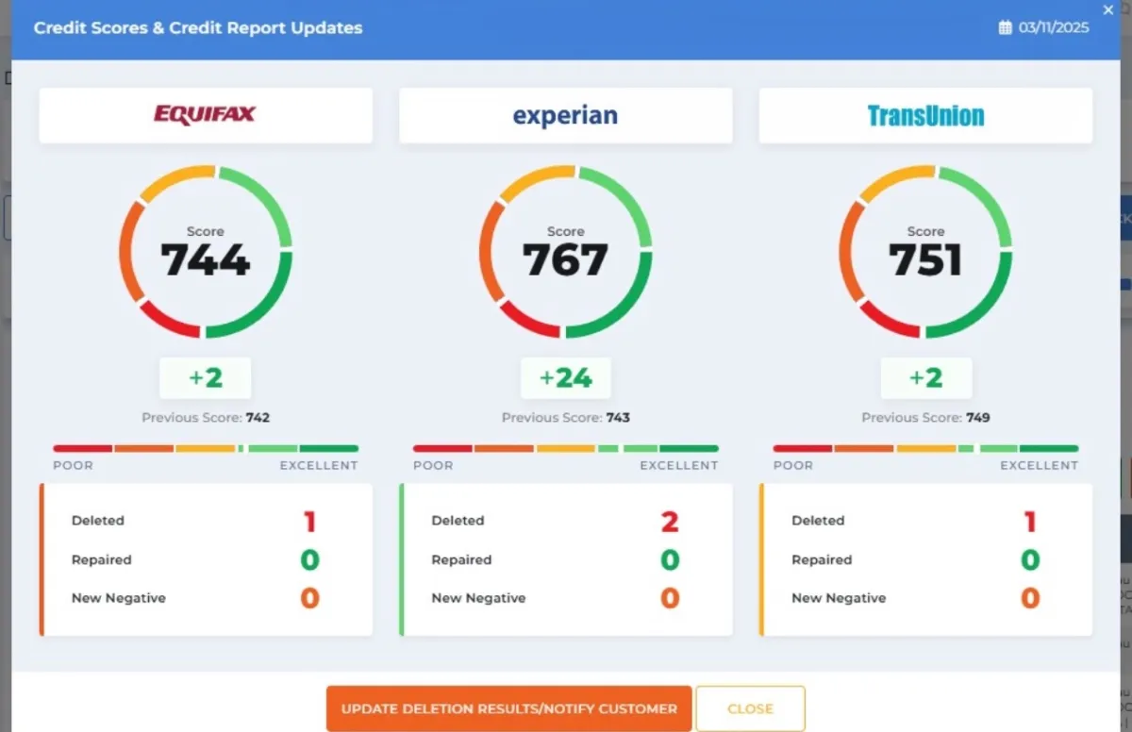Screen dimensions: 1132x732
Task: Click the New Negative label in TransUnion card
Action: click(839, 598)
